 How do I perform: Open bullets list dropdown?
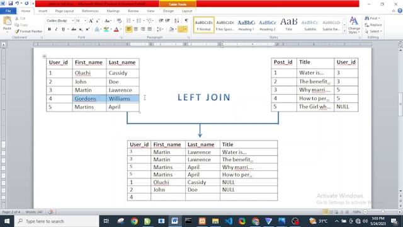tap(133, 21)
